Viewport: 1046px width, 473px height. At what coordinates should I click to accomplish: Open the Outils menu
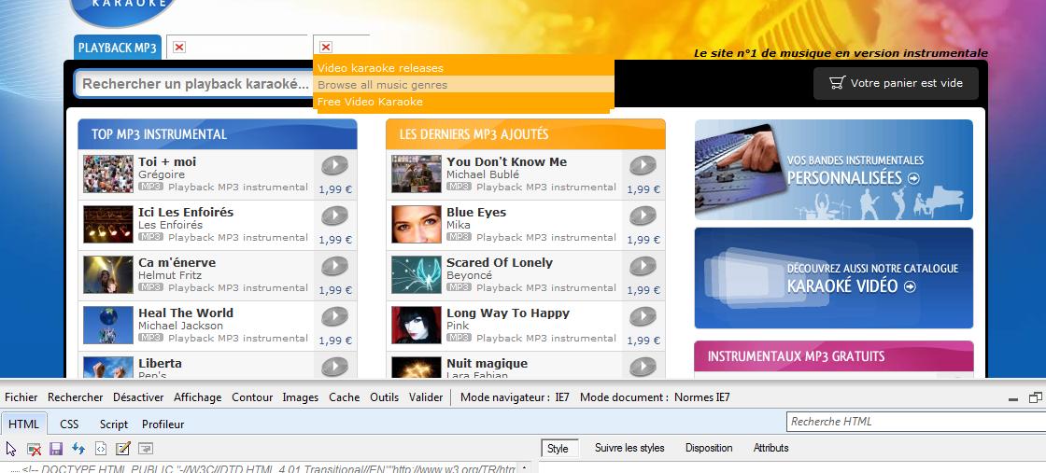pos(384,397)
